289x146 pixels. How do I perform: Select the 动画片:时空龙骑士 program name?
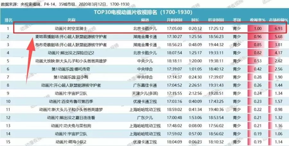(71, 28)
